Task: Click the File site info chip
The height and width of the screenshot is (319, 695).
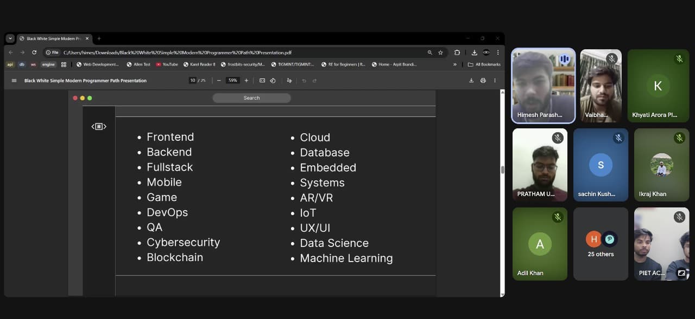Action: click(52, 53)
